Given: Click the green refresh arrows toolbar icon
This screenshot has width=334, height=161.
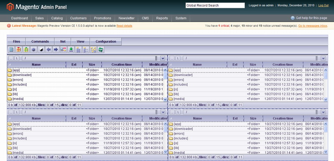Looking at the screenshot, I should (101, 50).
